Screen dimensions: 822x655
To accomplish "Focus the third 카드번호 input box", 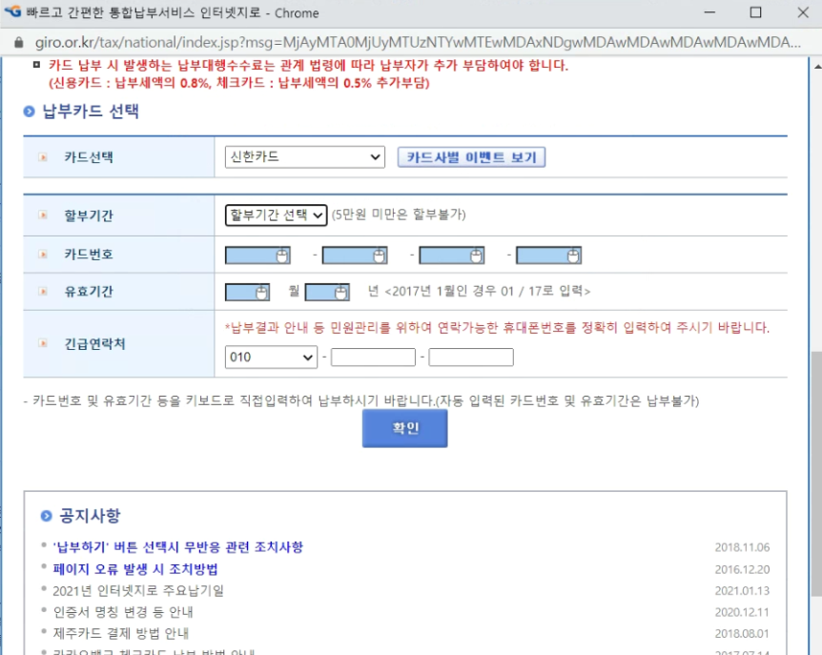I will (452, 256).
